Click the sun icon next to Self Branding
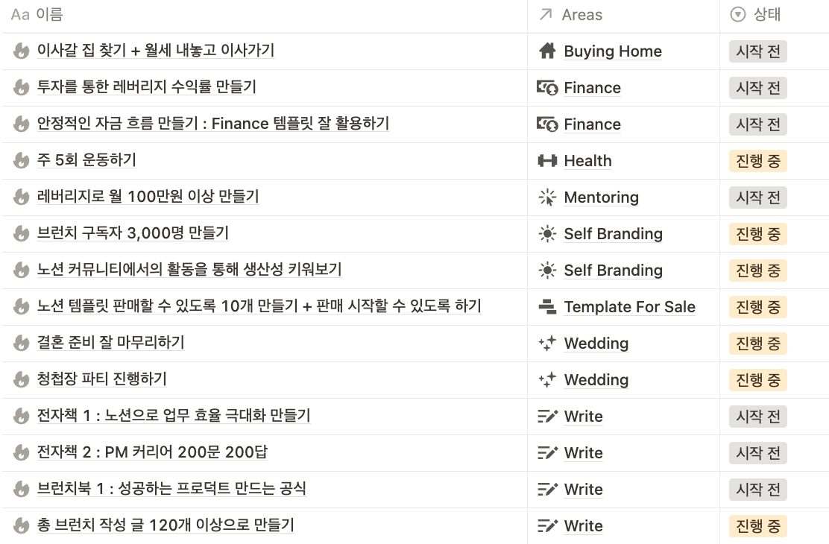The height and width of the screenshot is (544, 829). pyautogui.click(x=547, y=234)
